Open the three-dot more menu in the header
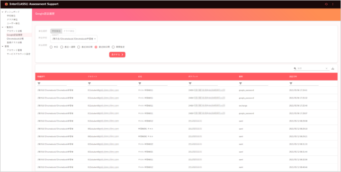 point(333,4)
